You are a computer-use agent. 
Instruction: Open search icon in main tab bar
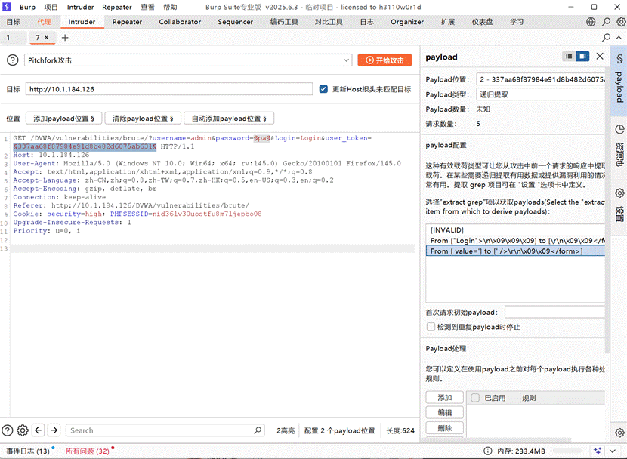[x=606, y=22]
